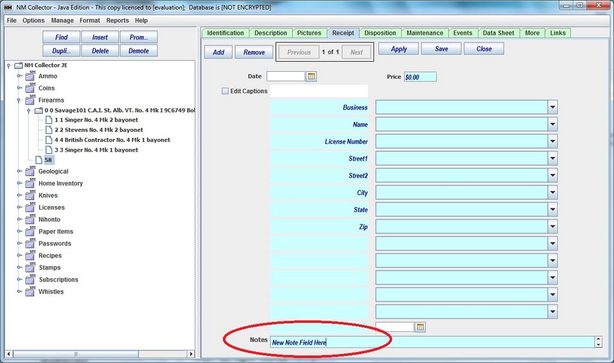Image resolution: width=614 pixels, height=363 pixels.
Task: Click the Recipes folder icon
Action: [x=30, y=255]
